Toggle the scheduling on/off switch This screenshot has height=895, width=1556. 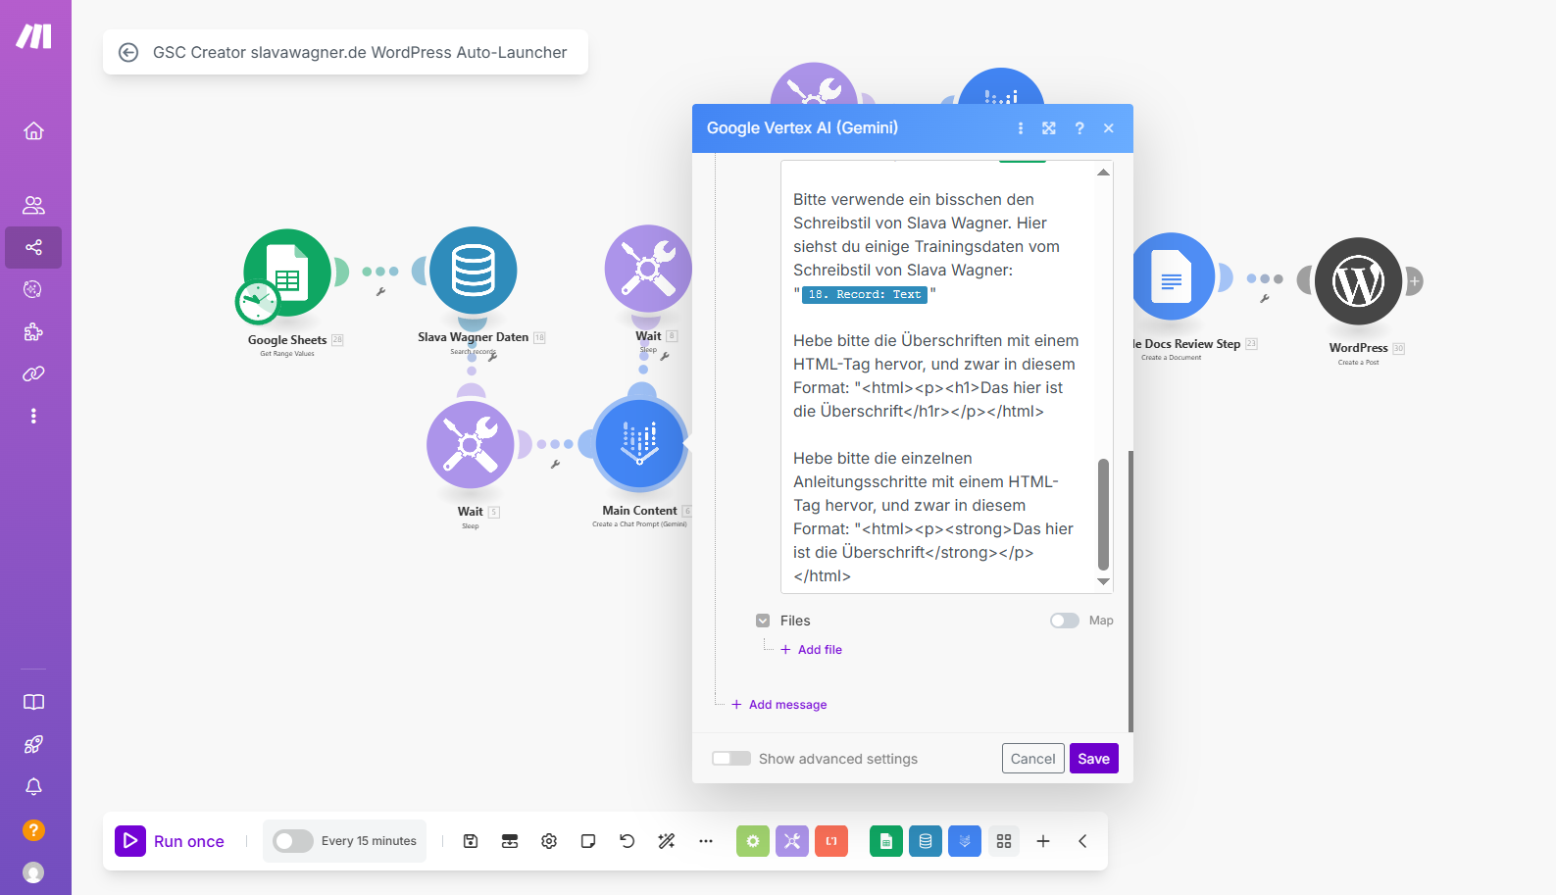[292, 841]
